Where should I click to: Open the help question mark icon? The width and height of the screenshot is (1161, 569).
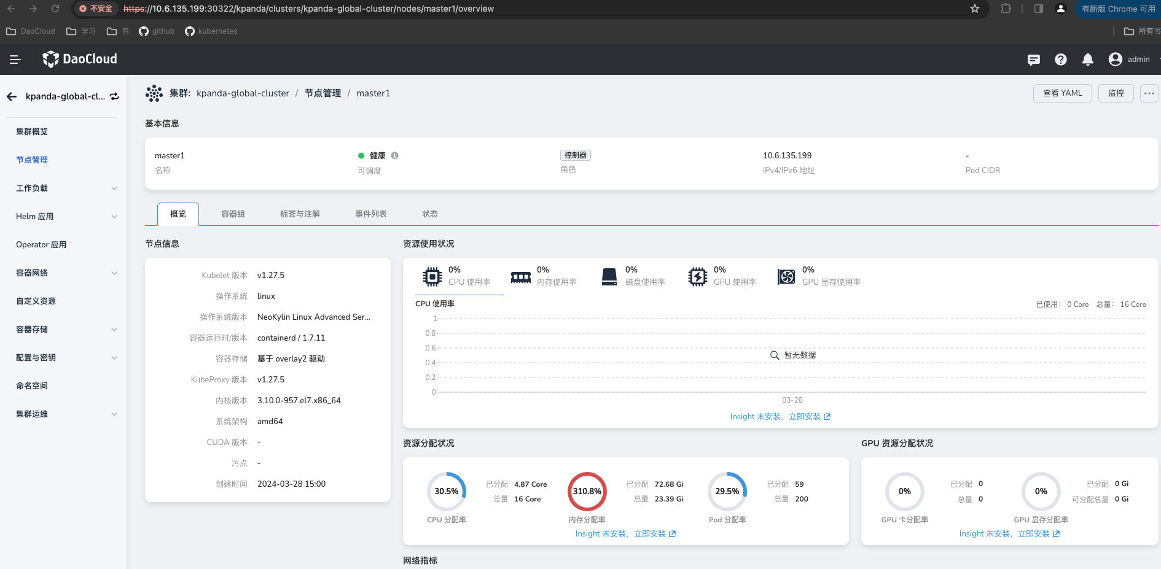click(1061, 59)
